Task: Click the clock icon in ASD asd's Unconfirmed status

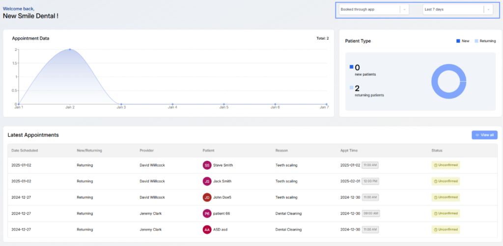Action: click(x=435, y=229)
